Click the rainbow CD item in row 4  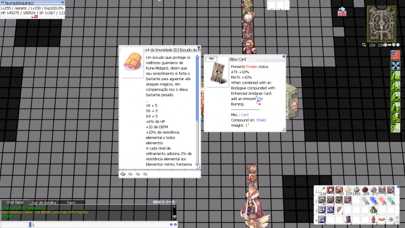click(x=391, y=219)
